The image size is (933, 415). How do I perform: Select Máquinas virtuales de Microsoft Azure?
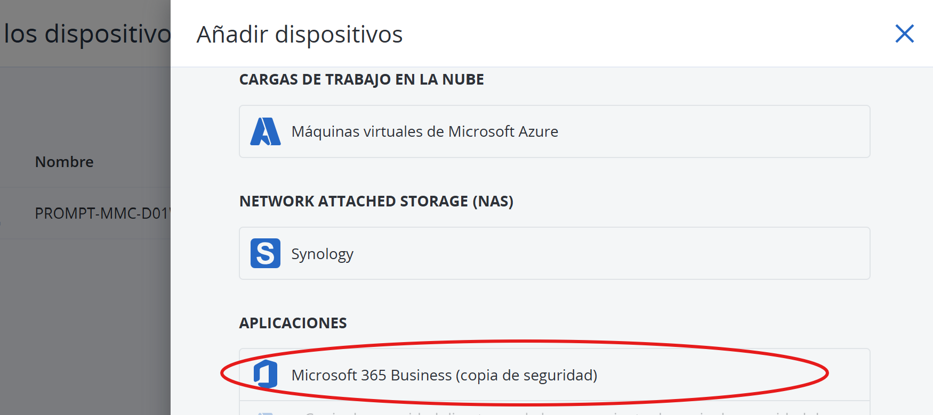click(424, 131)
